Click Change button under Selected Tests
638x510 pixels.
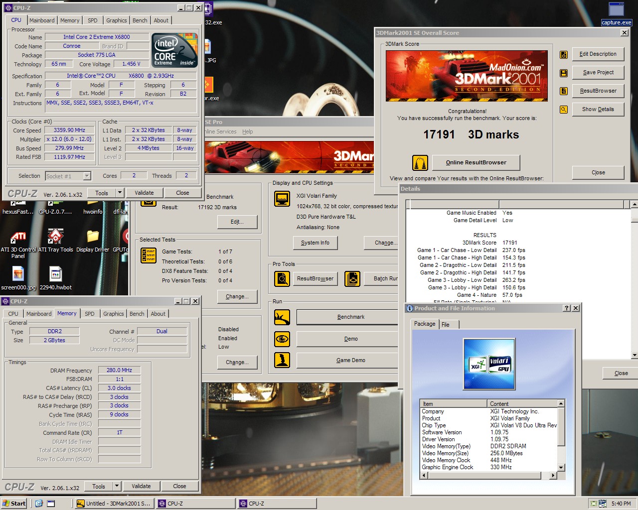pyautogui.click(x=237, y=296)
